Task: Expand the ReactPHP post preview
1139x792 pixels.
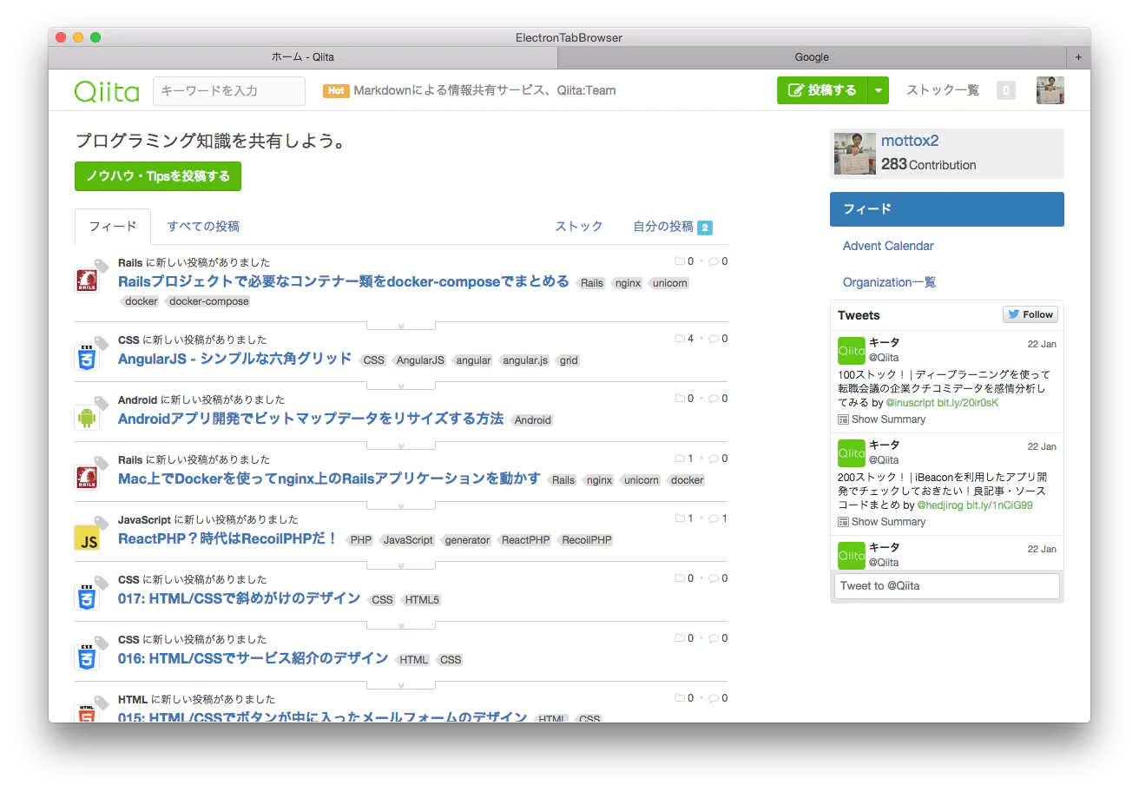Action: [401, 565]
